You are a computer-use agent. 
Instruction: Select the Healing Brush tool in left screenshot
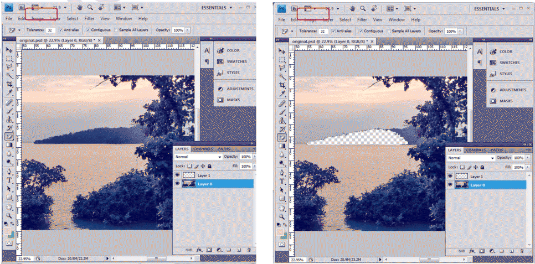9,103
